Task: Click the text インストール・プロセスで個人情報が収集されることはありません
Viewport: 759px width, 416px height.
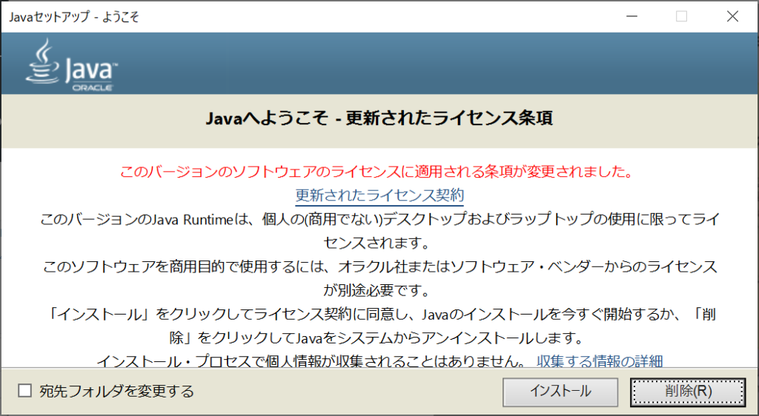Action: pos(312,361)
